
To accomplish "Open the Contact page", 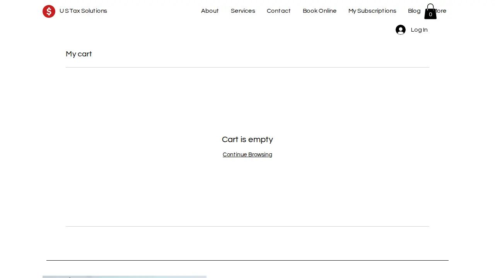I will coord(279,11).
